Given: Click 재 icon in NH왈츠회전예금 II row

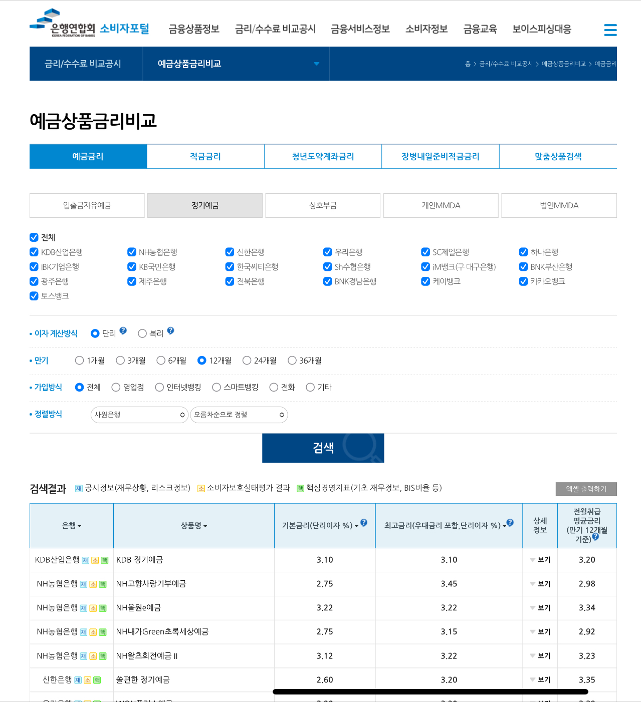Looking at the screenshot, I should click(x=84, y=656).
